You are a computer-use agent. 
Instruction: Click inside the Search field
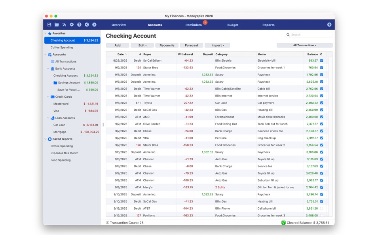point(309,34)
